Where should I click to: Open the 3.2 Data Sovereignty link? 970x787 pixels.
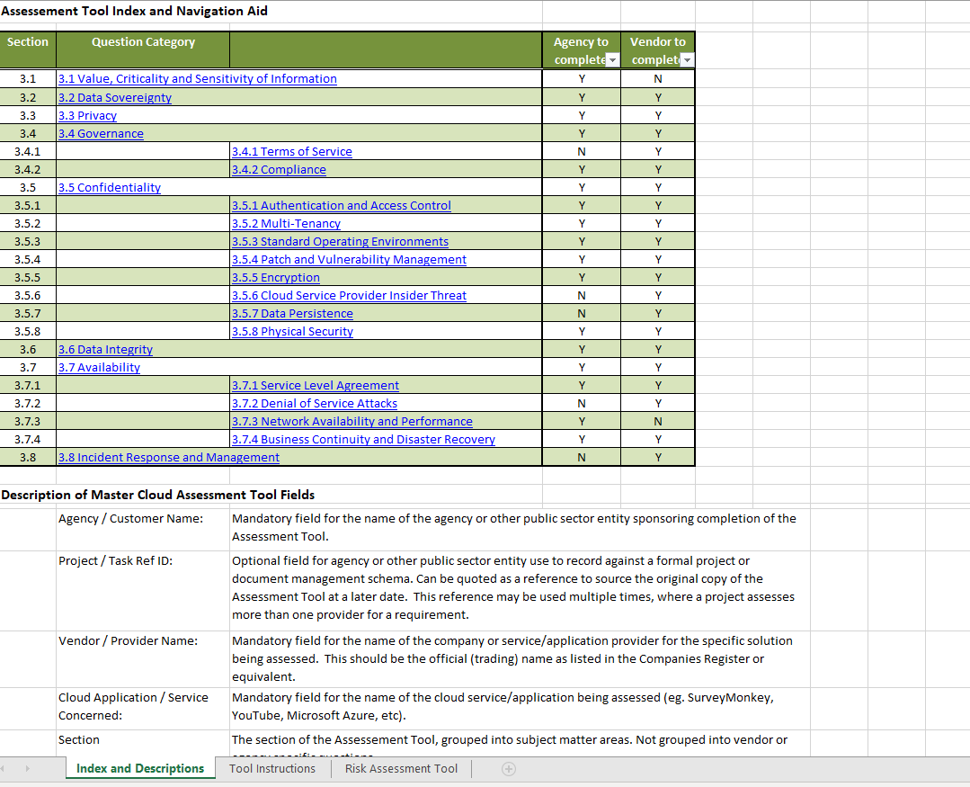[x=114, y=97]
